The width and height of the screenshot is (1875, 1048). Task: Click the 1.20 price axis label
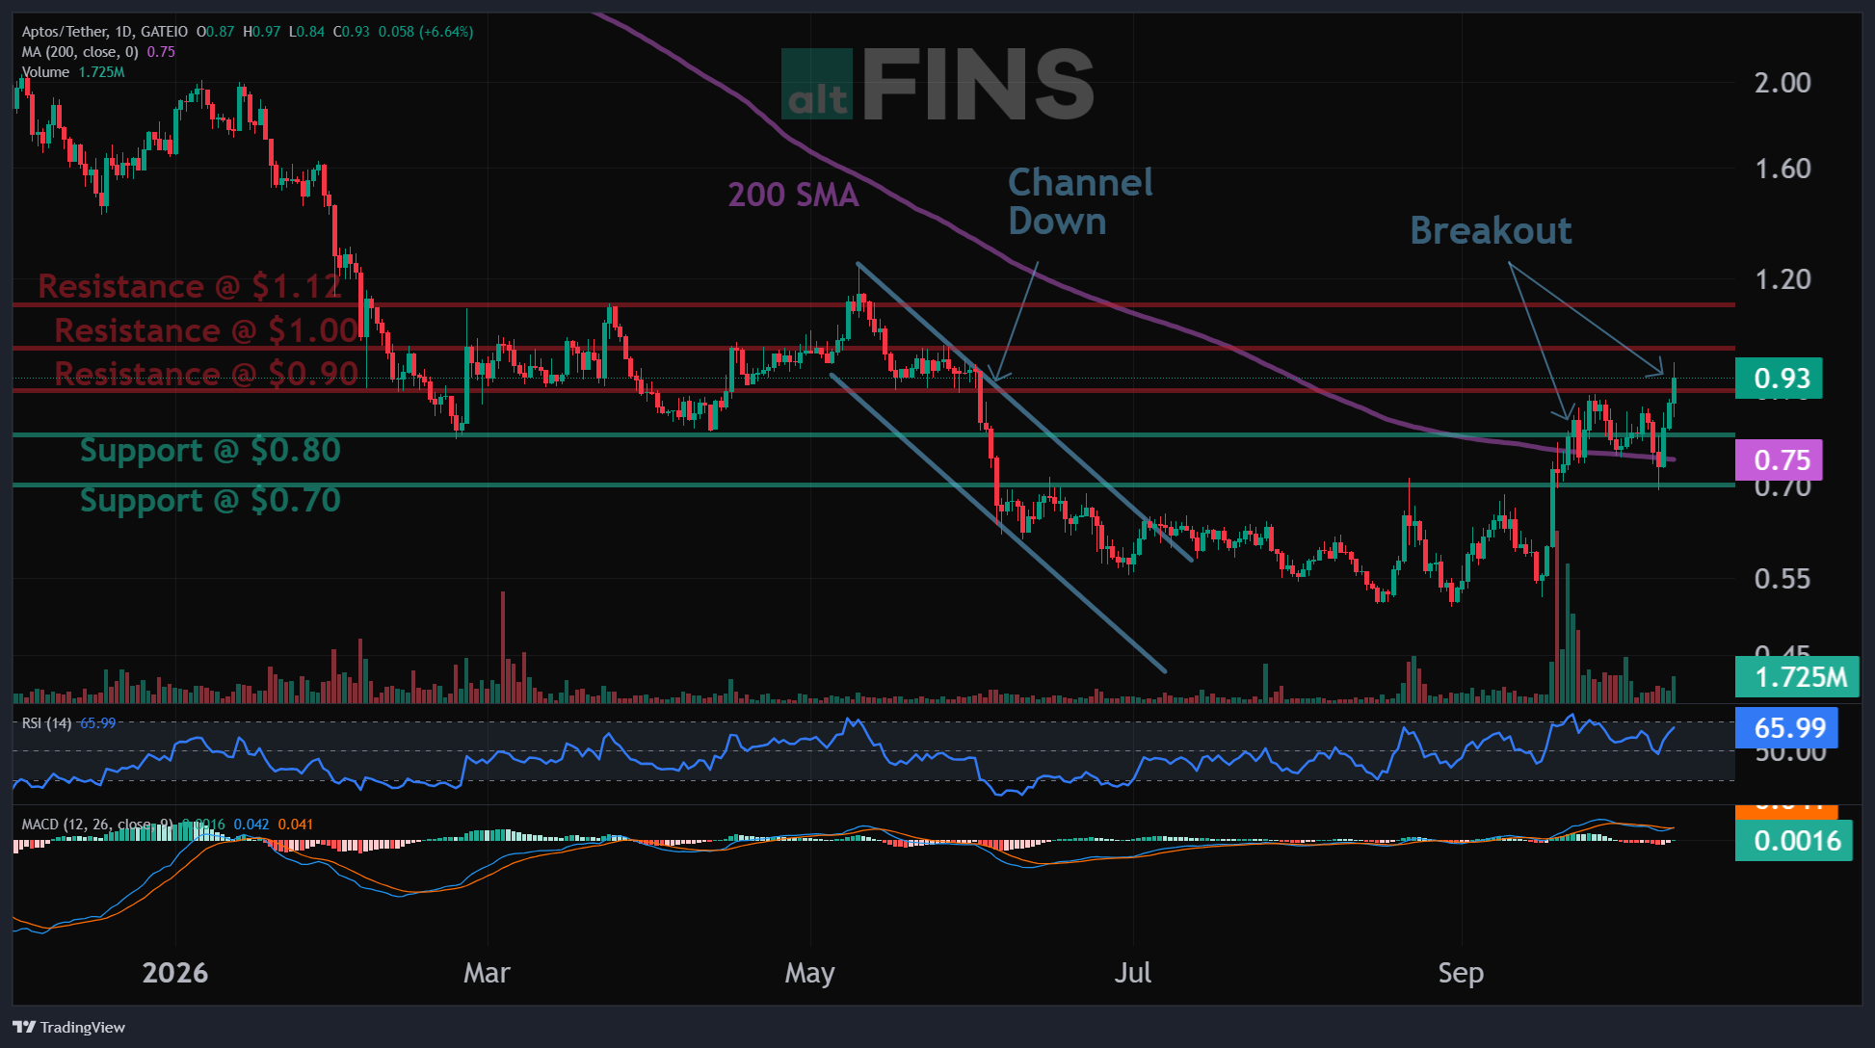coord(1783,279)
